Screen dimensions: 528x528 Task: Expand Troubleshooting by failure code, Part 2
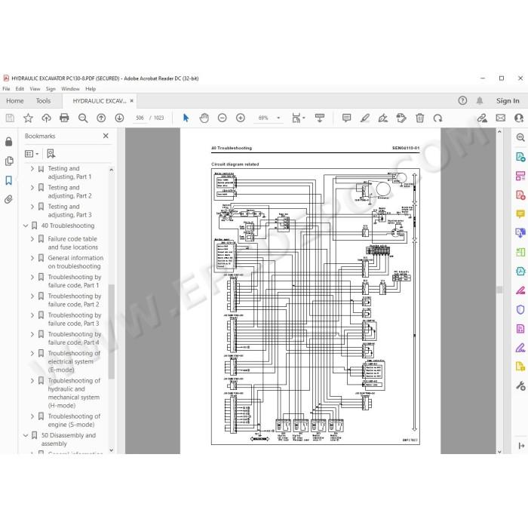[32, 296]
